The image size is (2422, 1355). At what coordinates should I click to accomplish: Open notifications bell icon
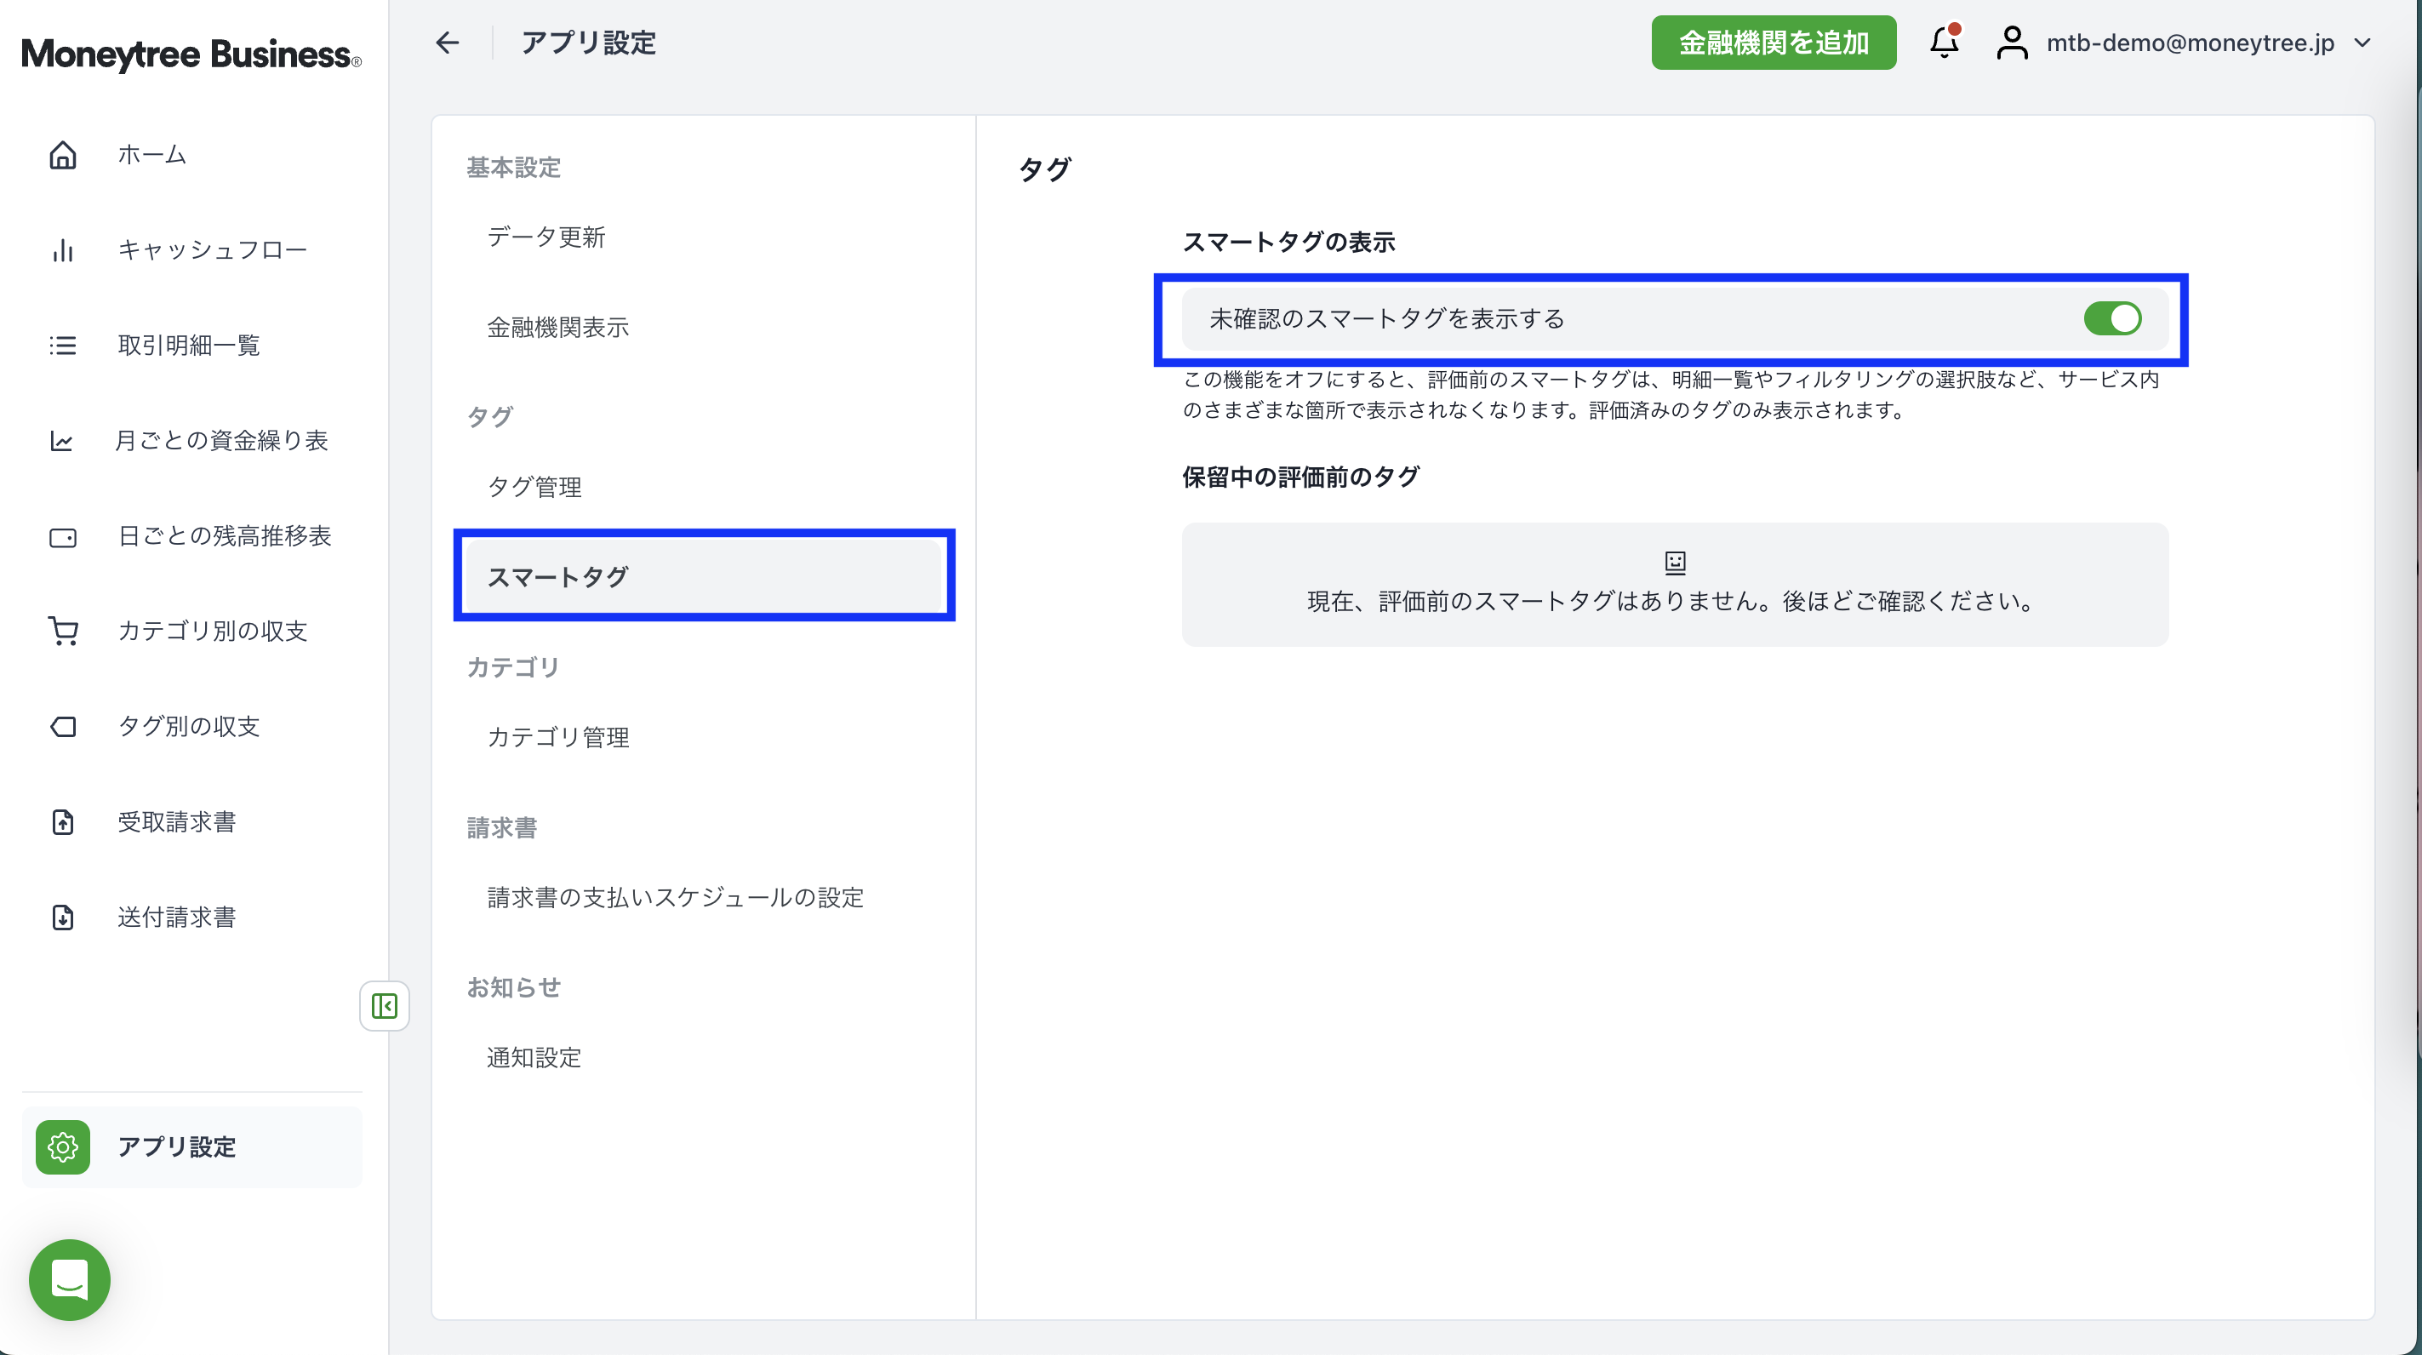click(x=1944, y=43)
